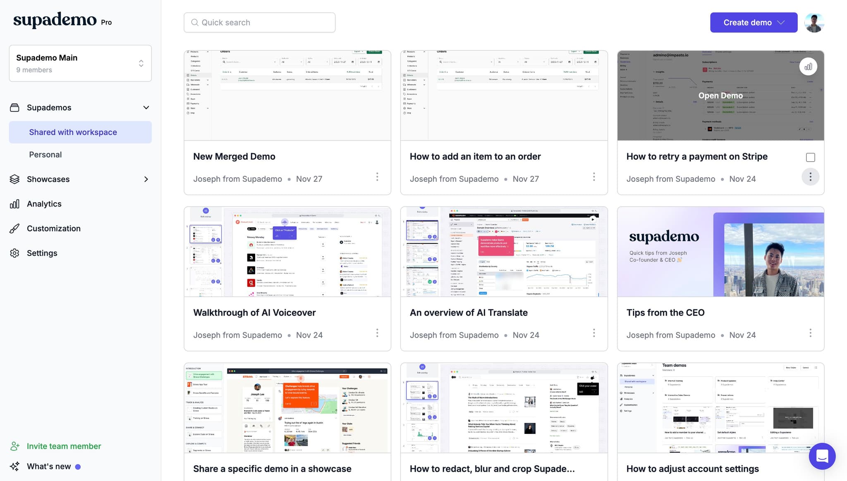Switch to the Personal demos
This screenshot has width=847, height=481.
45,155
